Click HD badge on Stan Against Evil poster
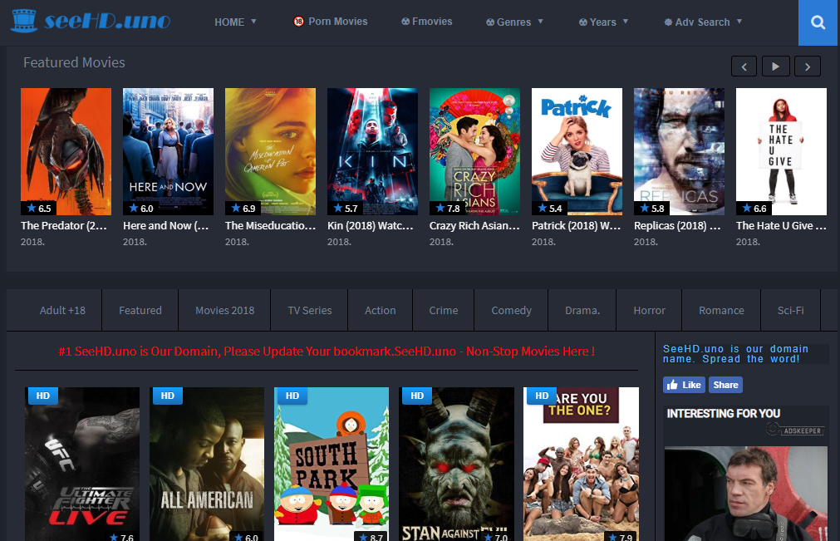840x541 pixels. click(x=417, y=396)
